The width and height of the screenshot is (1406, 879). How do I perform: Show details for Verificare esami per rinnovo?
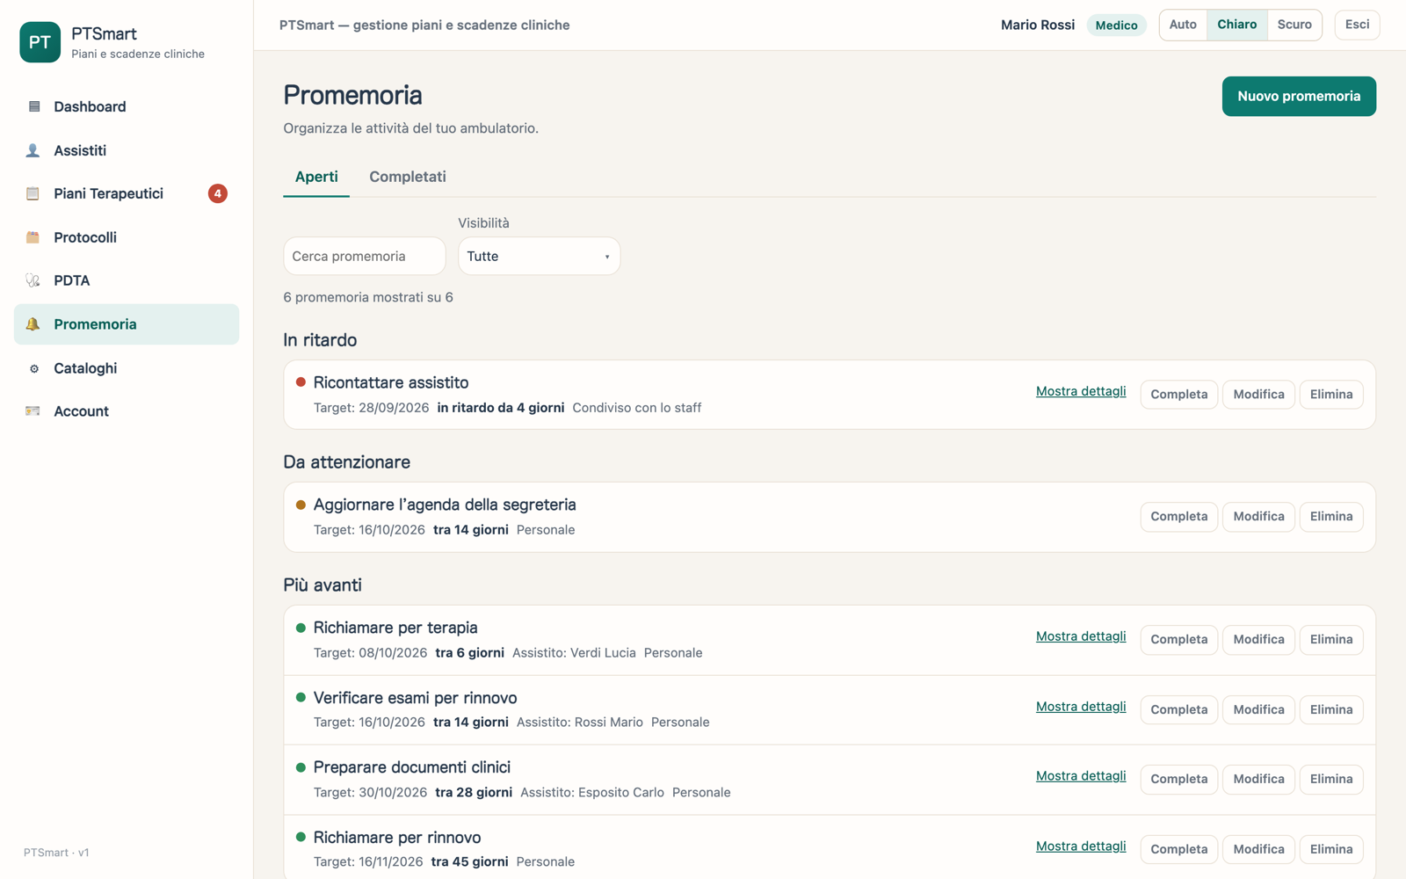pos(1081,707)
